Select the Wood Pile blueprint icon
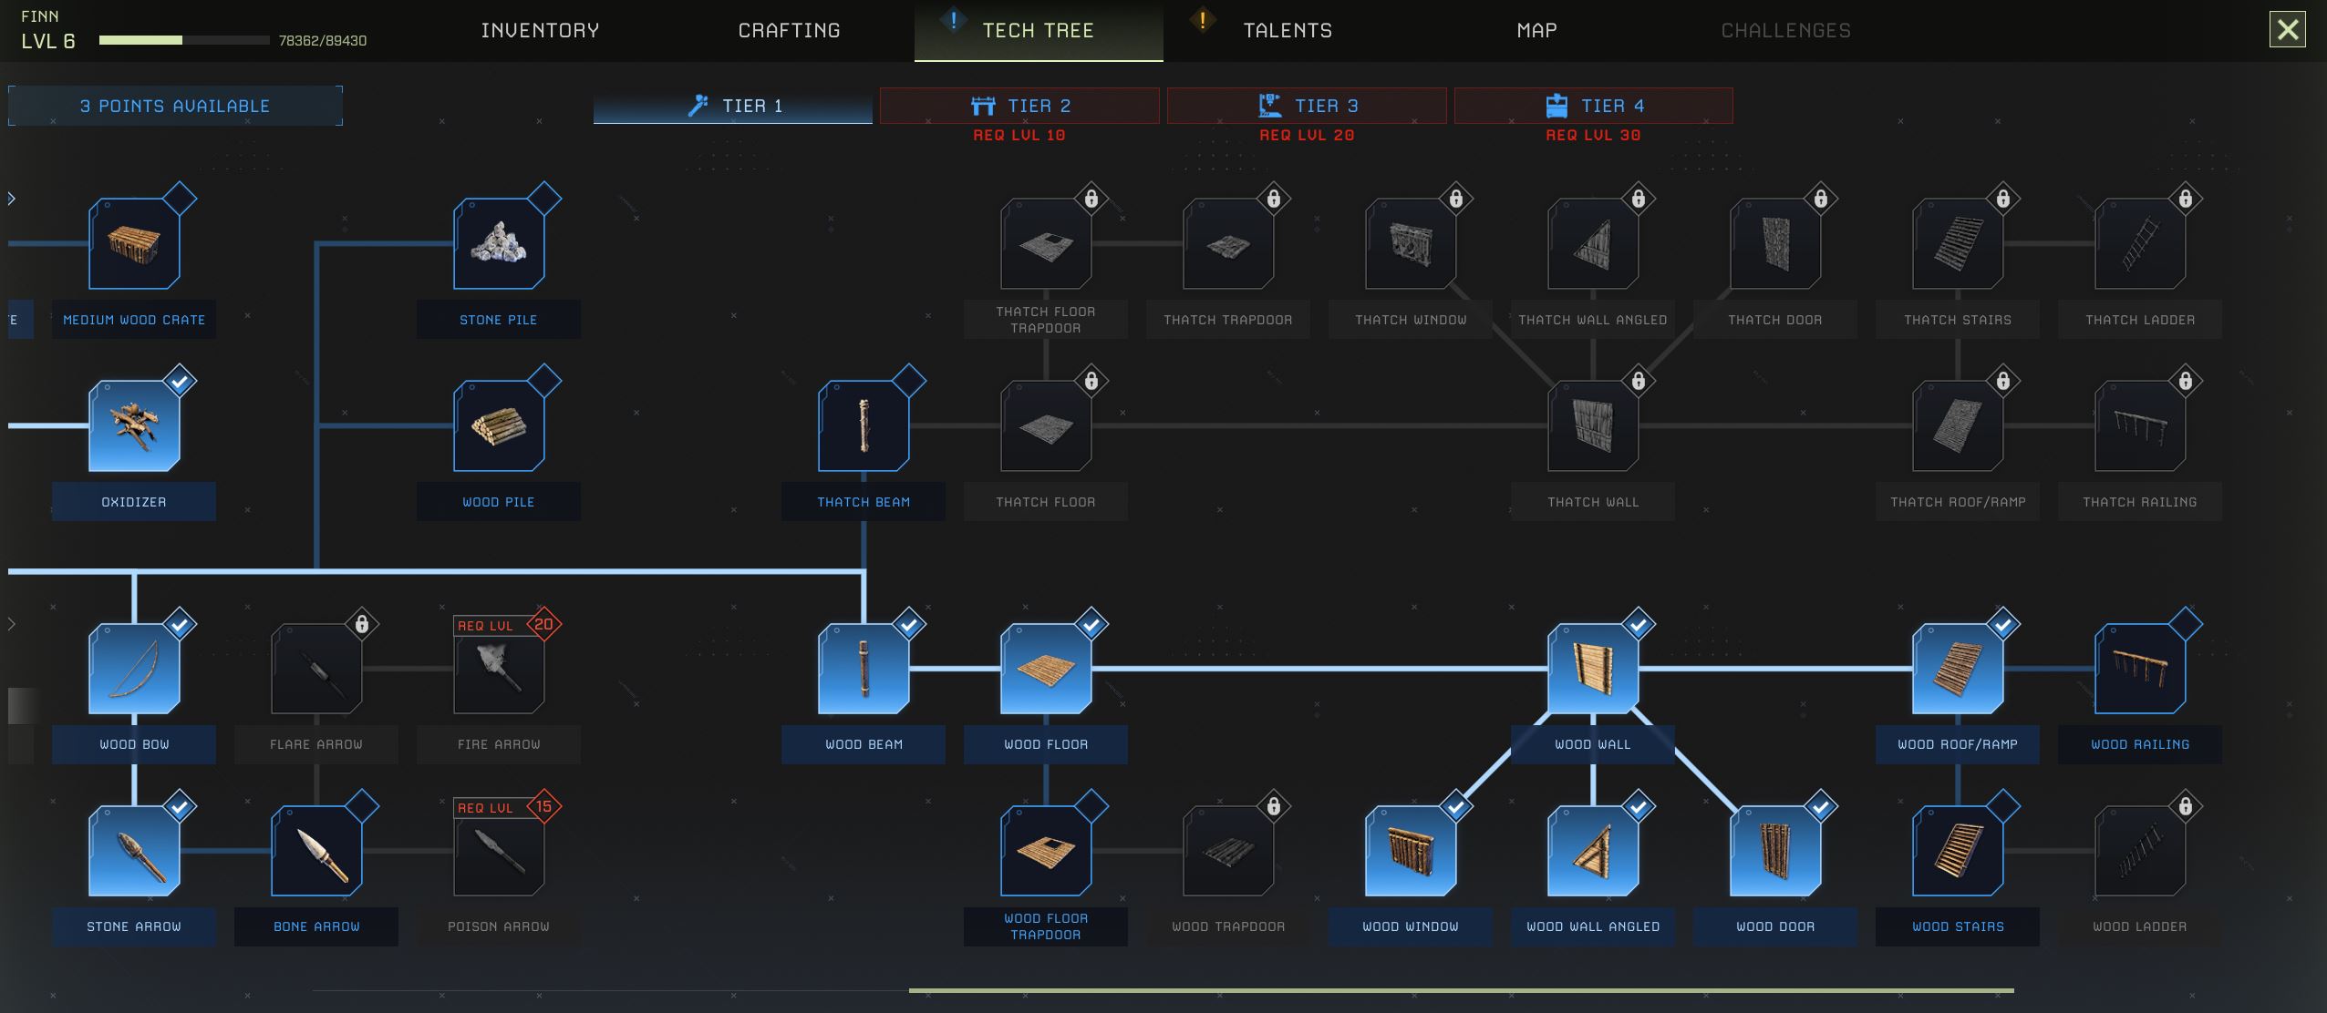Screen dimensions: 2327x1013 tap(499, 426)
